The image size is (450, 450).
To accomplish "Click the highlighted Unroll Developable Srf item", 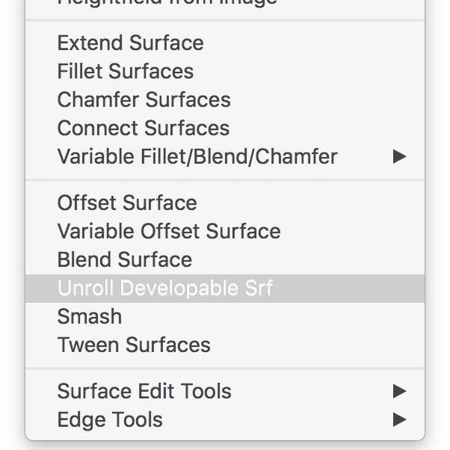I will pos(225,288).
